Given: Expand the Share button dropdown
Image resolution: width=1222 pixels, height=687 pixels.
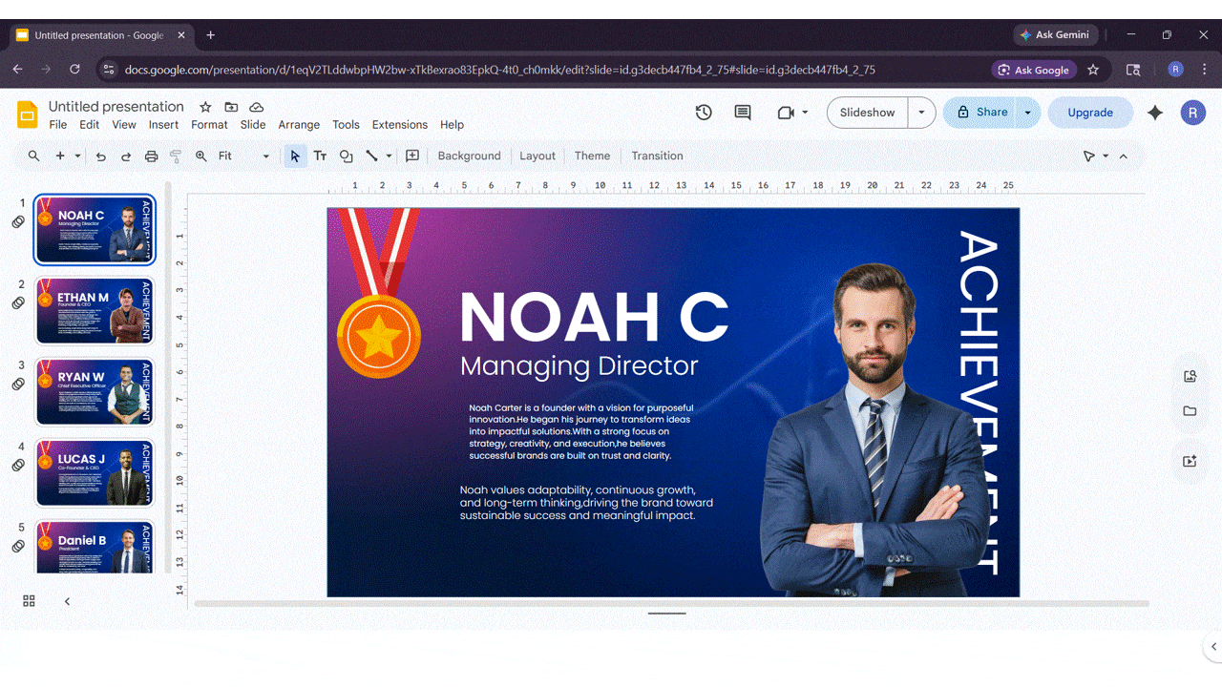Looking at the screenshot, I should point(1027,112).
